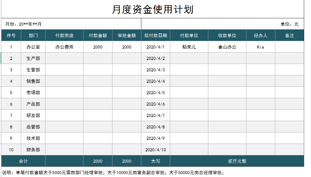311x177 pixels.
Task: Select the 部门 column header
Action: (33, 35)
